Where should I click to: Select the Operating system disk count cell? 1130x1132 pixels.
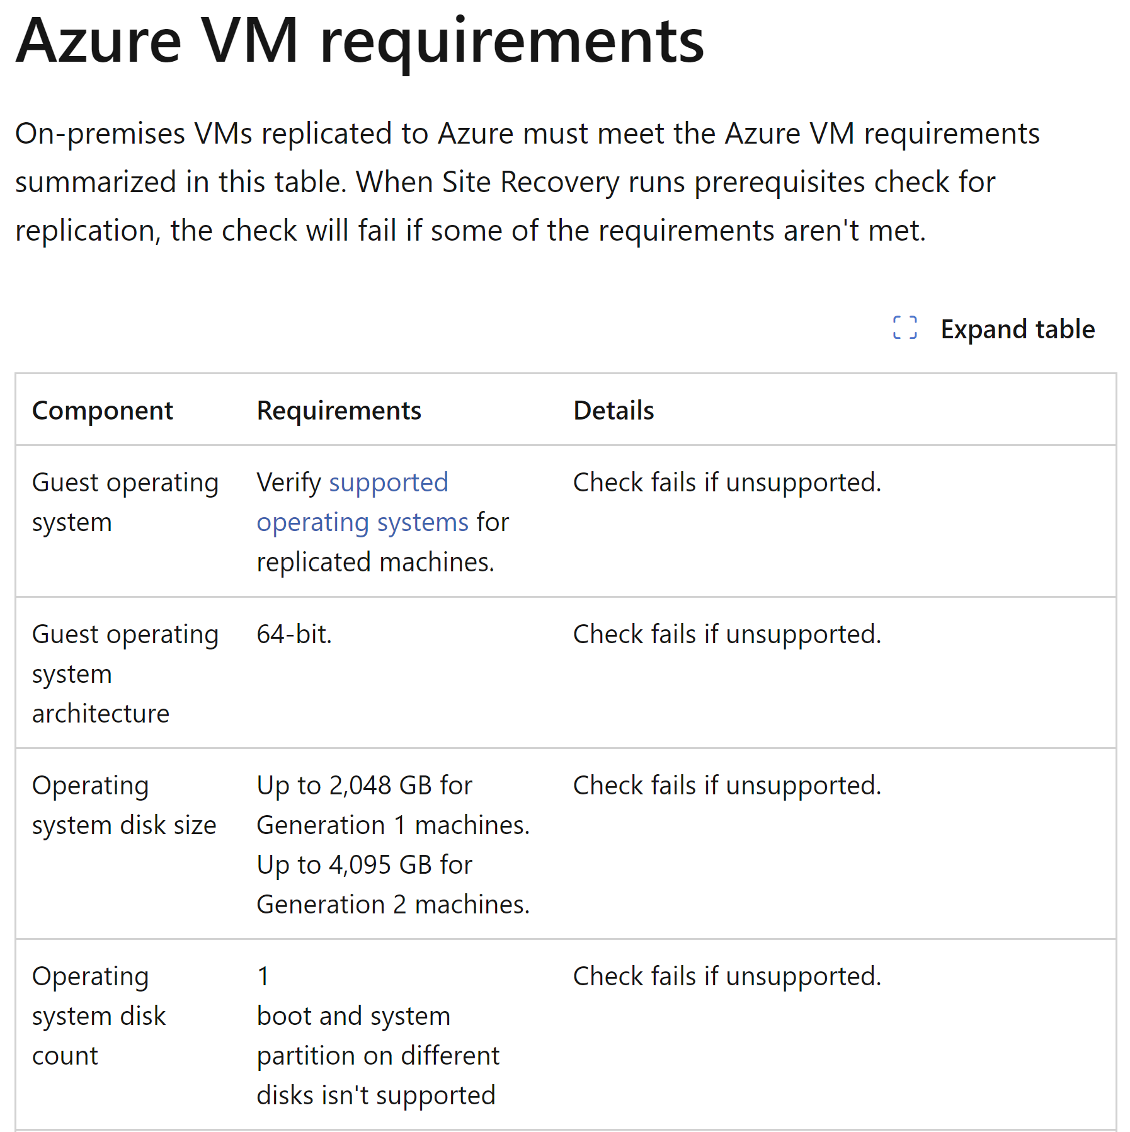click(99, 1016)
